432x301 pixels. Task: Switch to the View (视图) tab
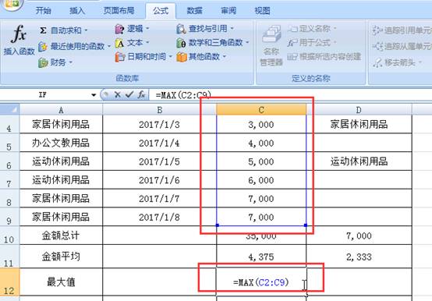[x=262, y=11]
